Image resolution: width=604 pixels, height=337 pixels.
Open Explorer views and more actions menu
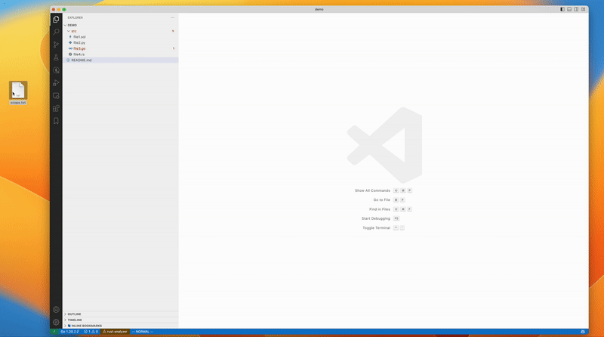pos(172,17)
